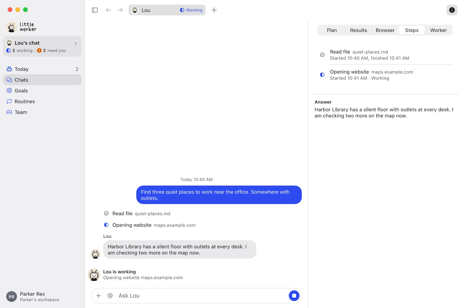
Task: Open maps.example.com step in chat
Action: [150, 225]
